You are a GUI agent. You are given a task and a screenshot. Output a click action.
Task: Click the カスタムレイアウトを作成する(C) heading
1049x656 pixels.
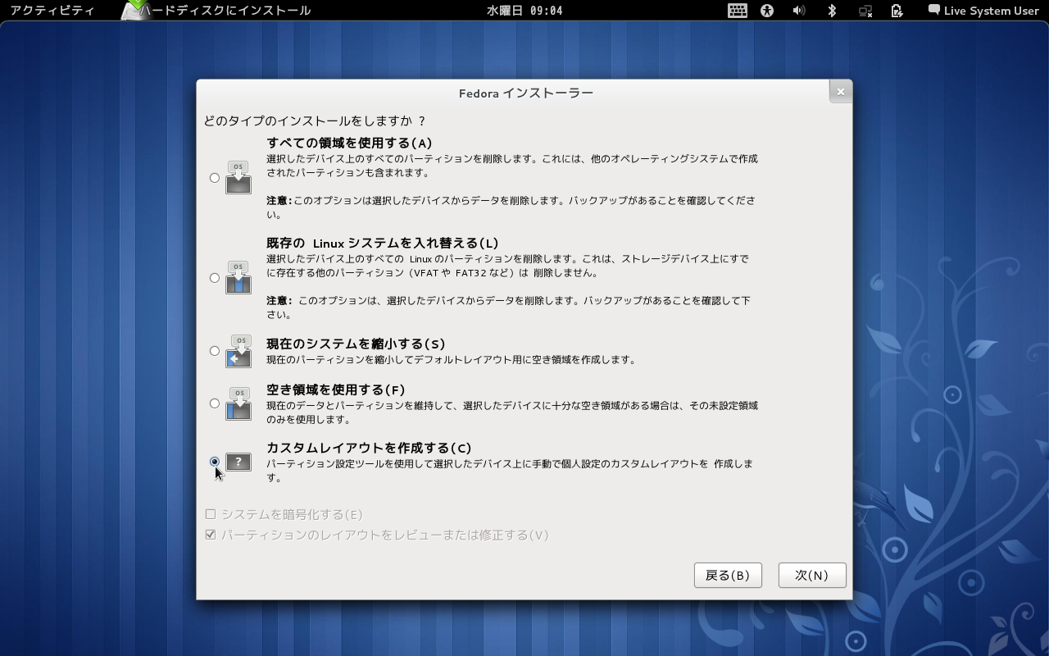369,448
